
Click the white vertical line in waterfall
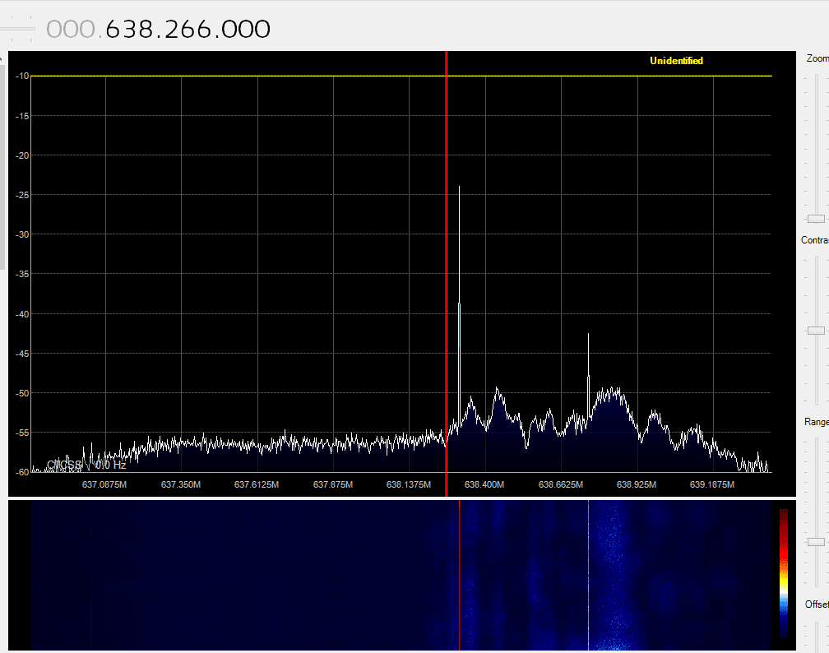pos(588,576)
